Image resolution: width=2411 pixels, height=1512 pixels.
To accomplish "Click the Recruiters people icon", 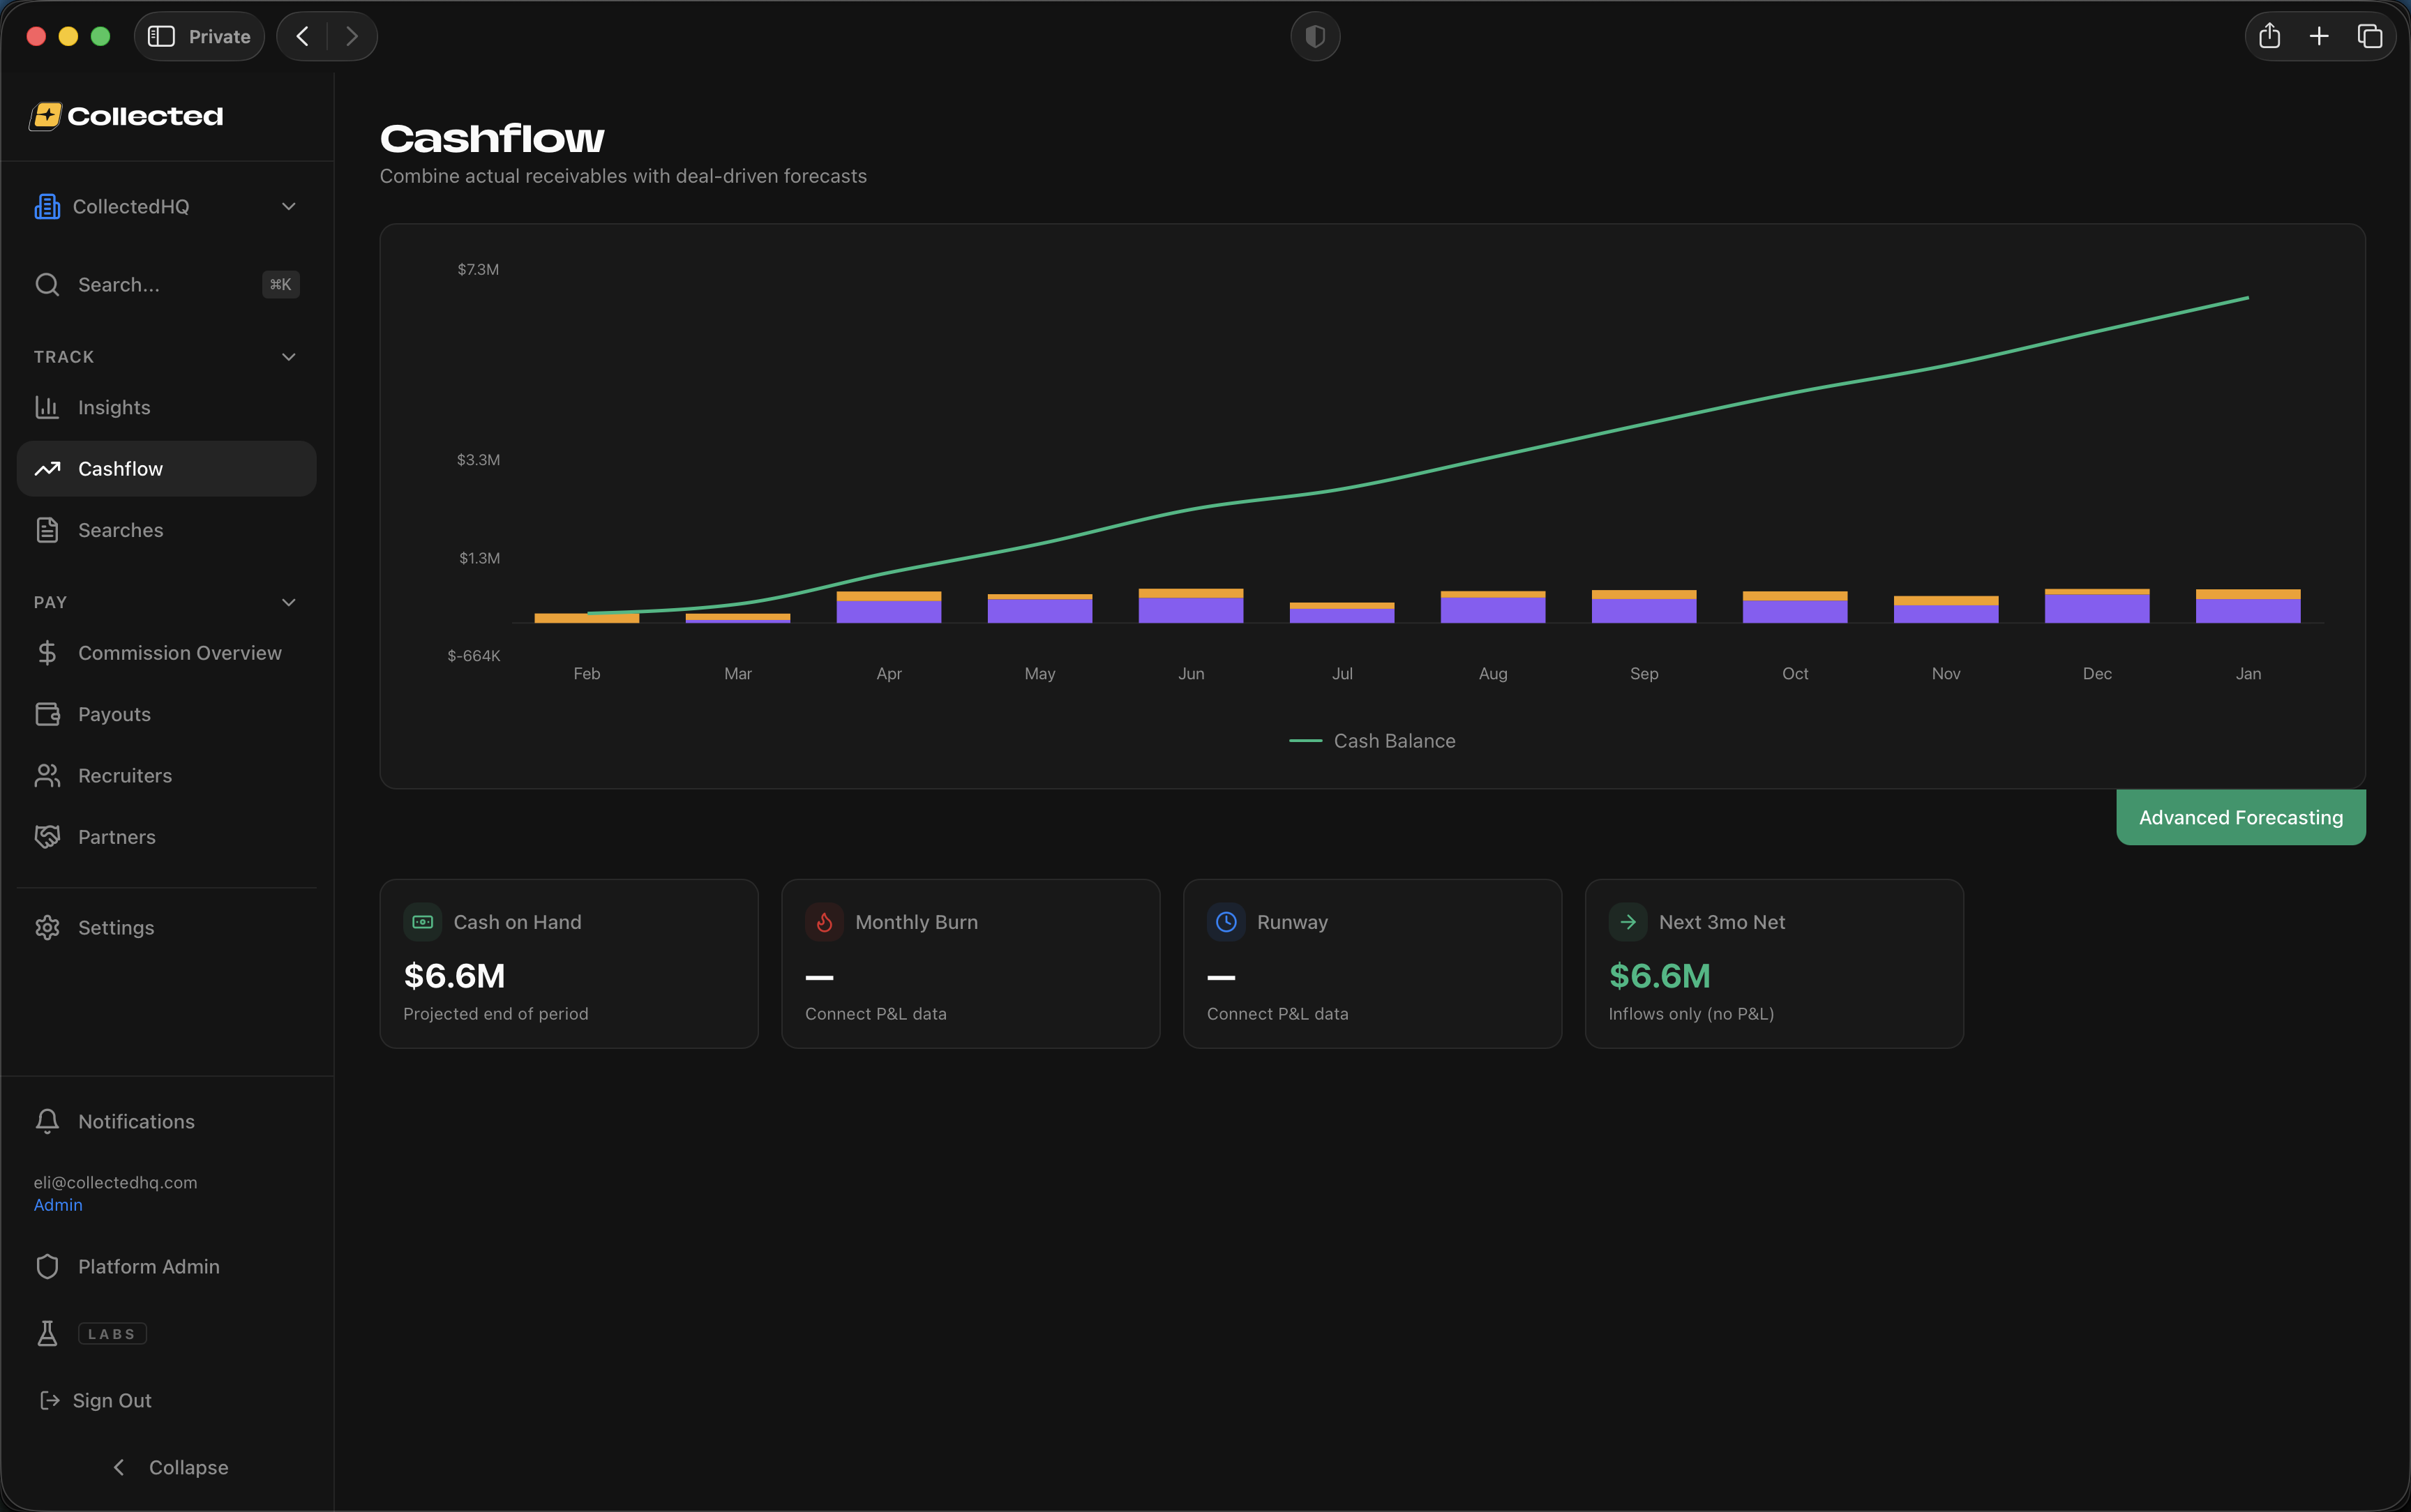I will [x=47, y=775].
